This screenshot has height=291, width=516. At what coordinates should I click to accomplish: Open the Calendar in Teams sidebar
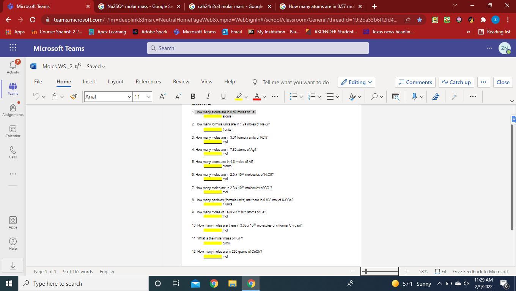pyautogui.click(x=13, y=131)
